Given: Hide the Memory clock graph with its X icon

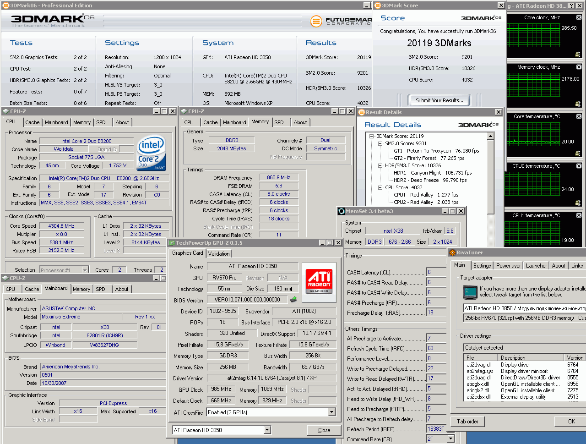Looking at the screenshot, I should click(x=579, y=67).
